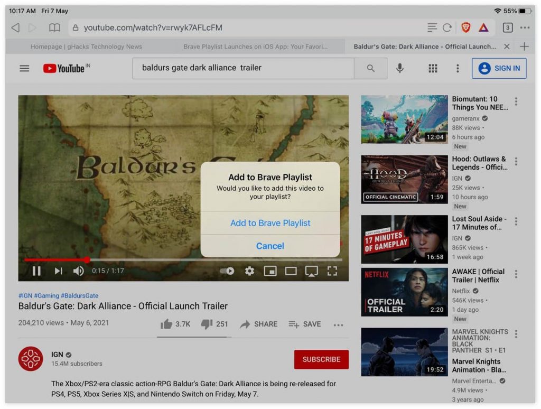The image size is (541, 409).
Task: Open browser menu three-dots in toolbar
Action: coord(524,27)
